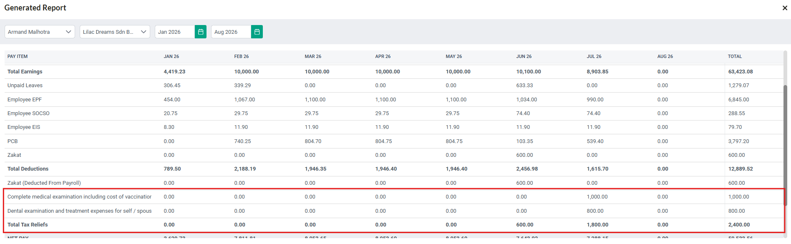The width and height of the screenshot is (791, 244).
Task: Click Total Earnings total 63,423.08
Action: click(x=741, y=72)
